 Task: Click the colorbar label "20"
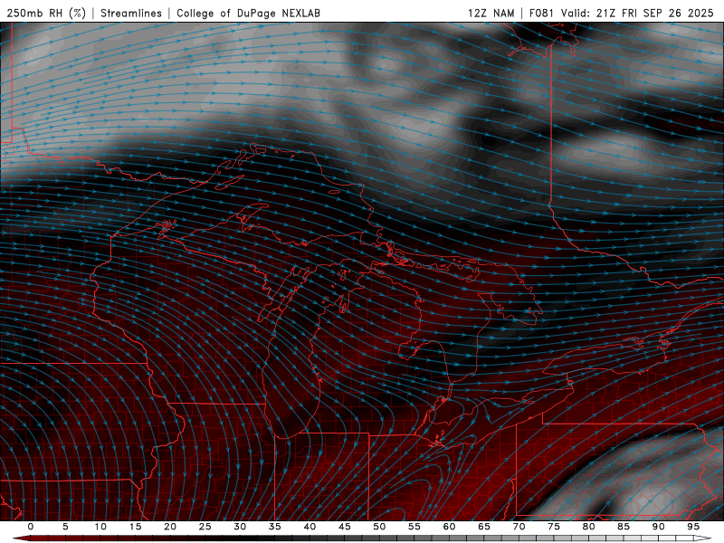[x=170, y=527]
